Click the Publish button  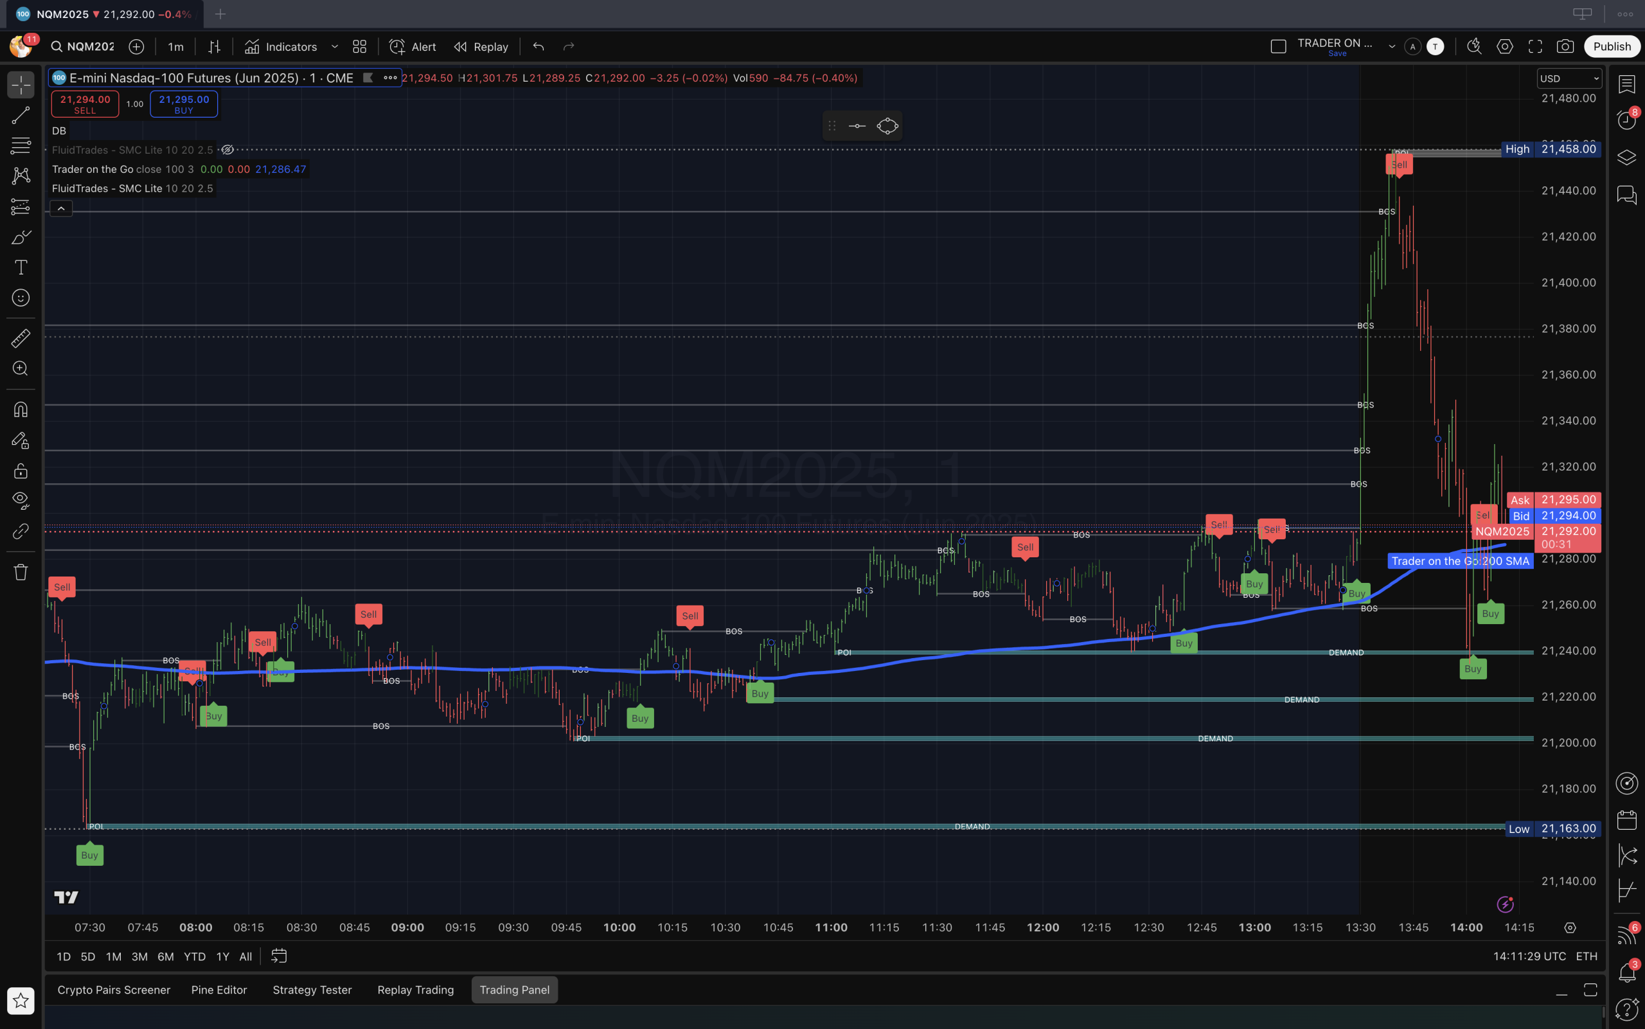(x=1612, y=46)
